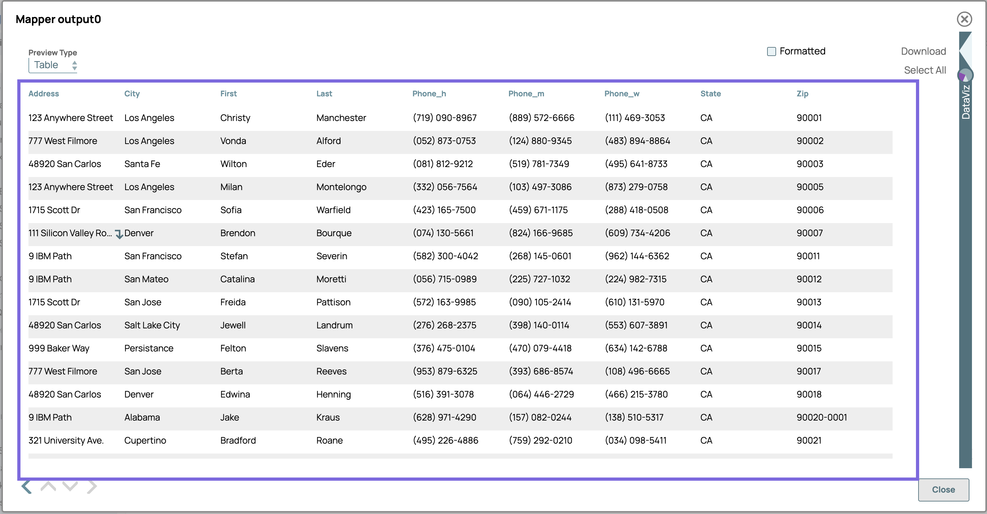Click the Phone_h column header
The width and height of the screenshot is (987, 514).
429,93
